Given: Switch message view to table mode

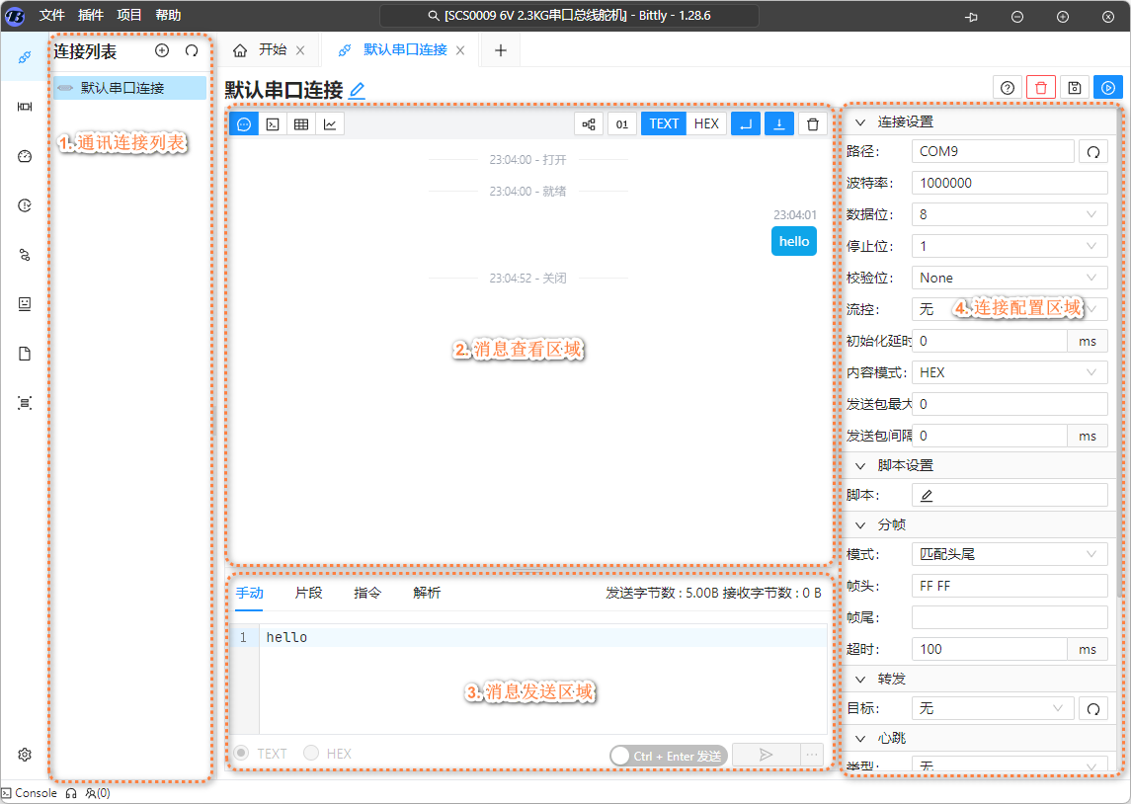Looking at the screenshot, I should [x=301, y=124].
